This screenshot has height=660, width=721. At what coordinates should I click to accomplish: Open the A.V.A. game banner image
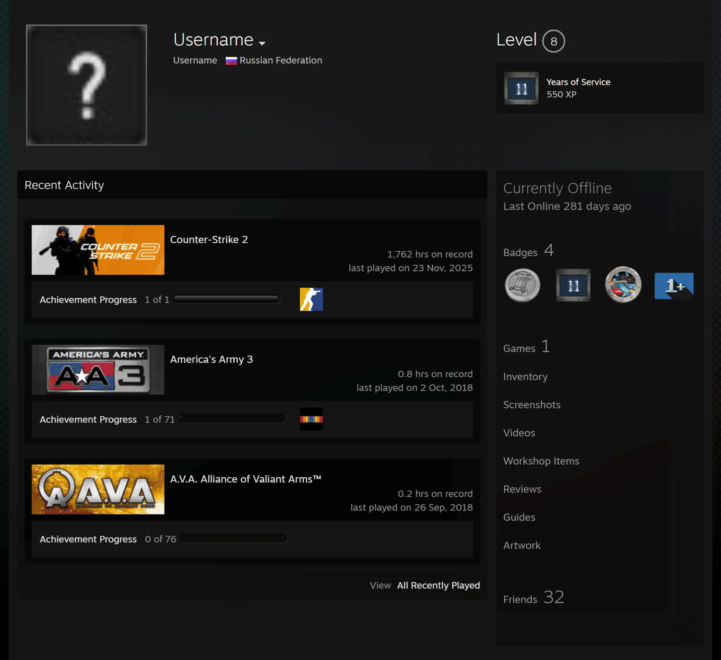98,489
